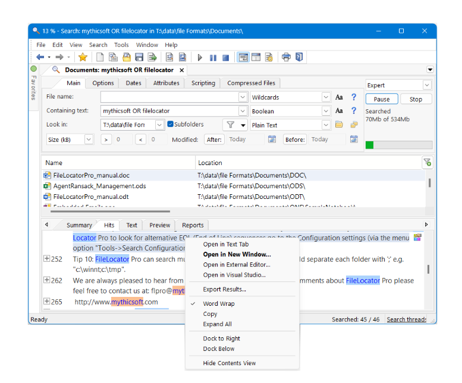The image size is (462, 383).
Task: Click the blue Back arrow in toolbar
Action: point(40,57)
